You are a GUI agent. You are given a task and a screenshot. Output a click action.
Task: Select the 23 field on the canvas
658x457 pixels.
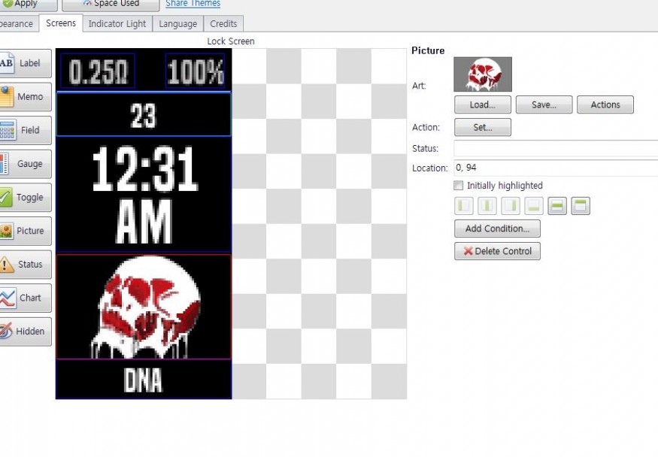click(x=144, y=114)
